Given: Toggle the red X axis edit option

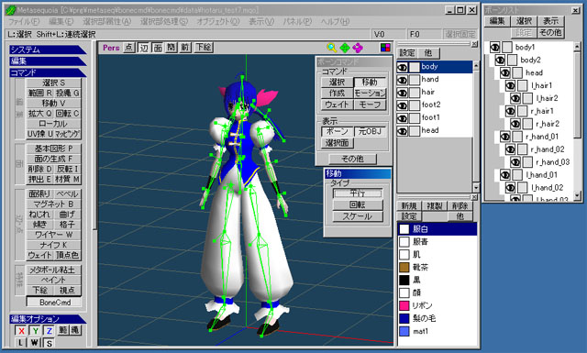Looking at the screenshot, I should click(21, 331).
